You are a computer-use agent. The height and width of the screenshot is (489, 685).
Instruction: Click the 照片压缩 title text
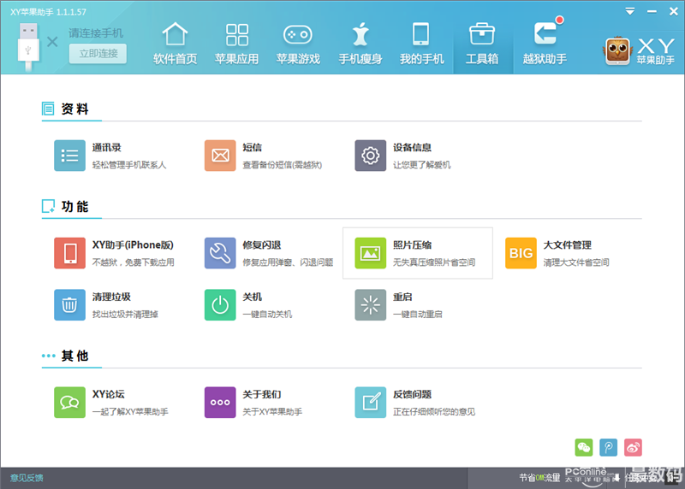(412, 245)
